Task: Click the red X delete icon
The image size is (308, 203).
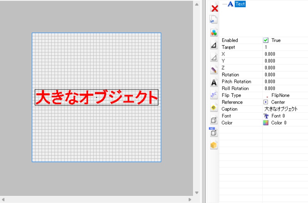Action: (x=214, y=8)
